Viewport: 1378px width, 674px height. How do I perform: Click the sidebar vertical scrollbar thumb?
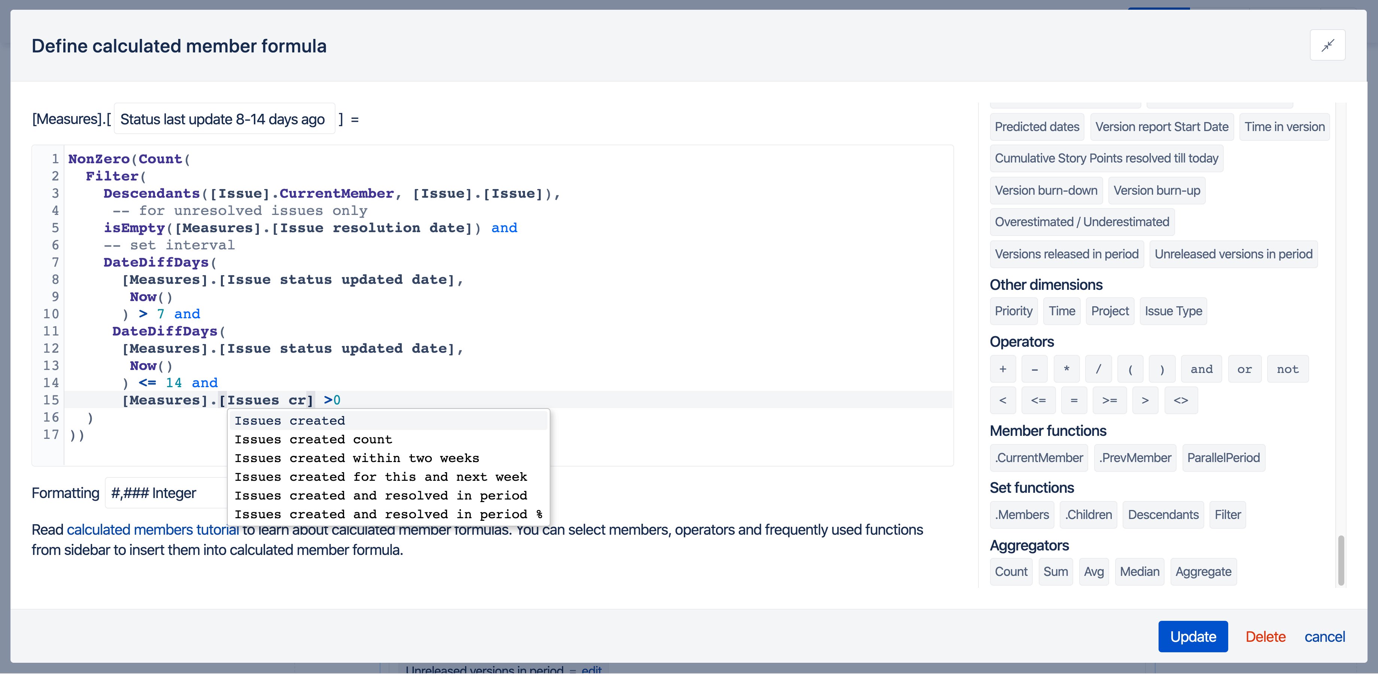click(x=1341, y=560)
